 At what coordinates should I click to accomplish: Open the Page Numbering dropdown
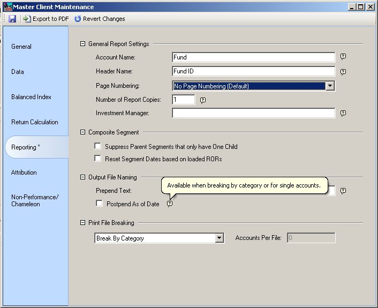click(x=330, y=86)
